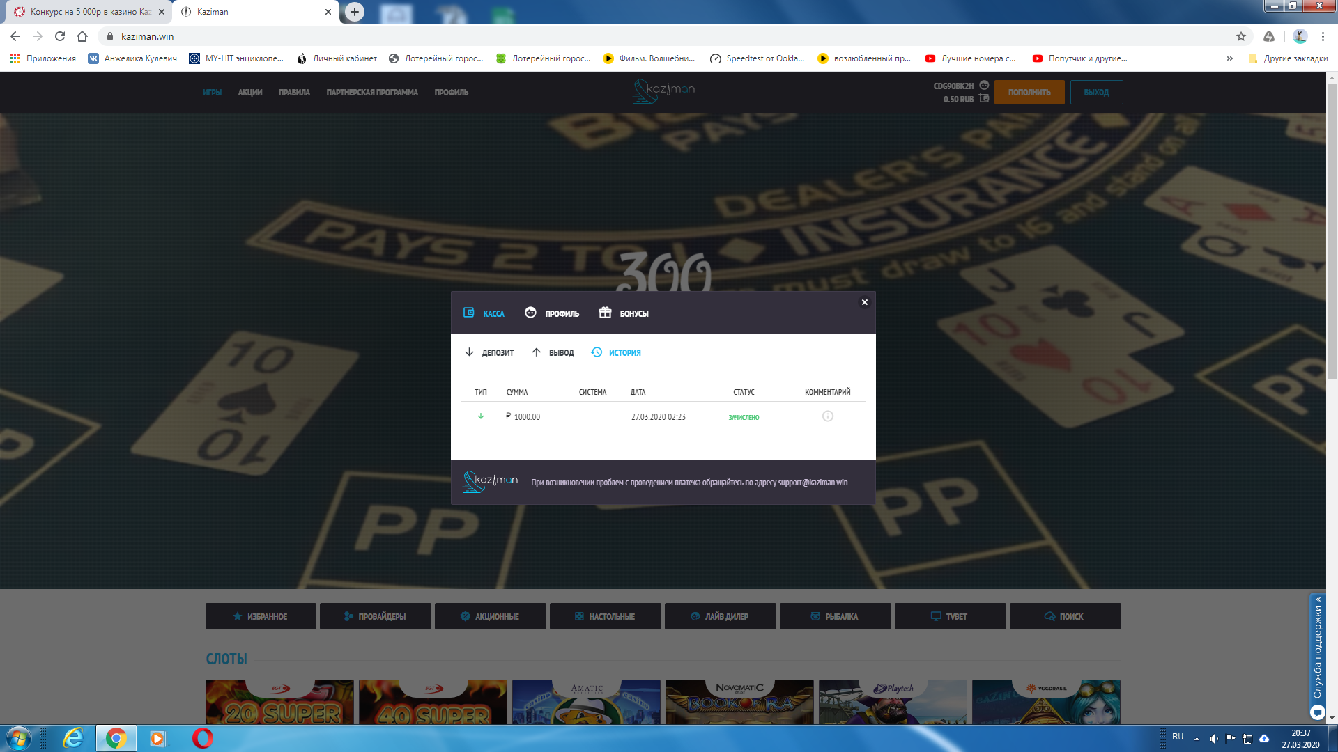This screenshot has height=752, width=1338.
Task: Close the cashier dialog with X
Action: pos(864,302)
